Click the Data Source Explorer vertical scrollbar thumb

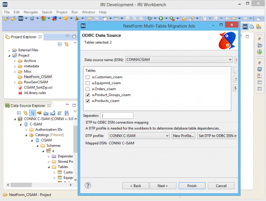[x=75, y=139]
